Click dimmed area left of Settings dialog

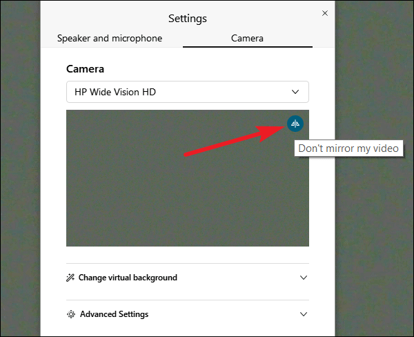[20, 168]
